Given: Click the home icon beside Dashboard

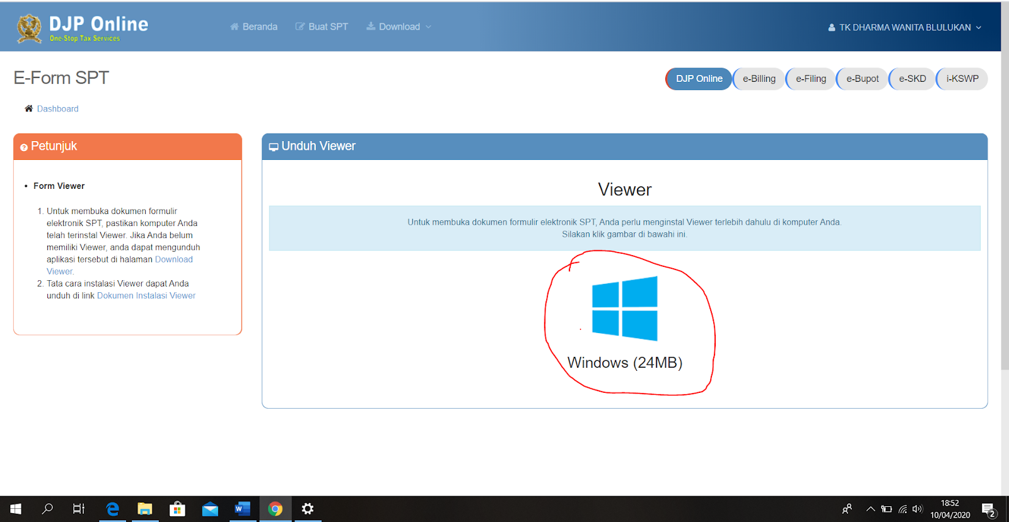Looking at the screenshot, I should 28,108.
